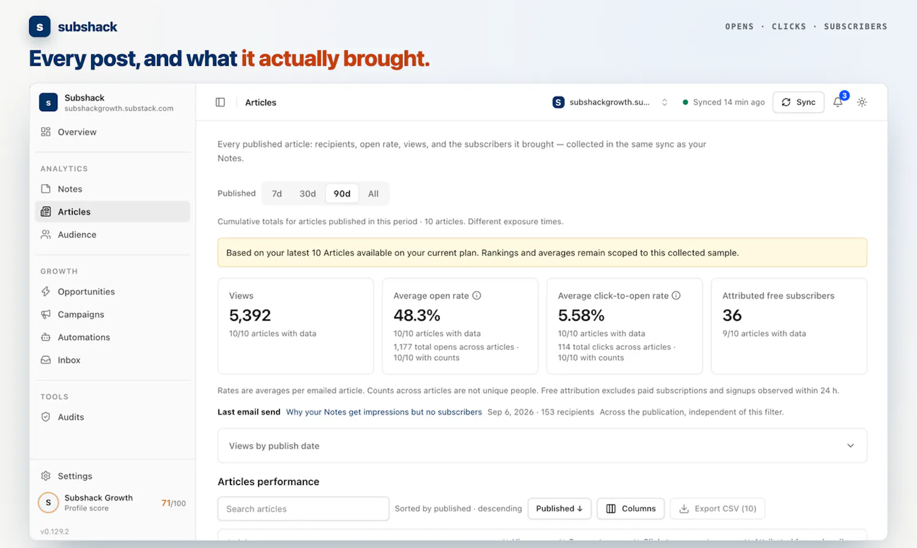Open the Inbox page

(112, 360)
